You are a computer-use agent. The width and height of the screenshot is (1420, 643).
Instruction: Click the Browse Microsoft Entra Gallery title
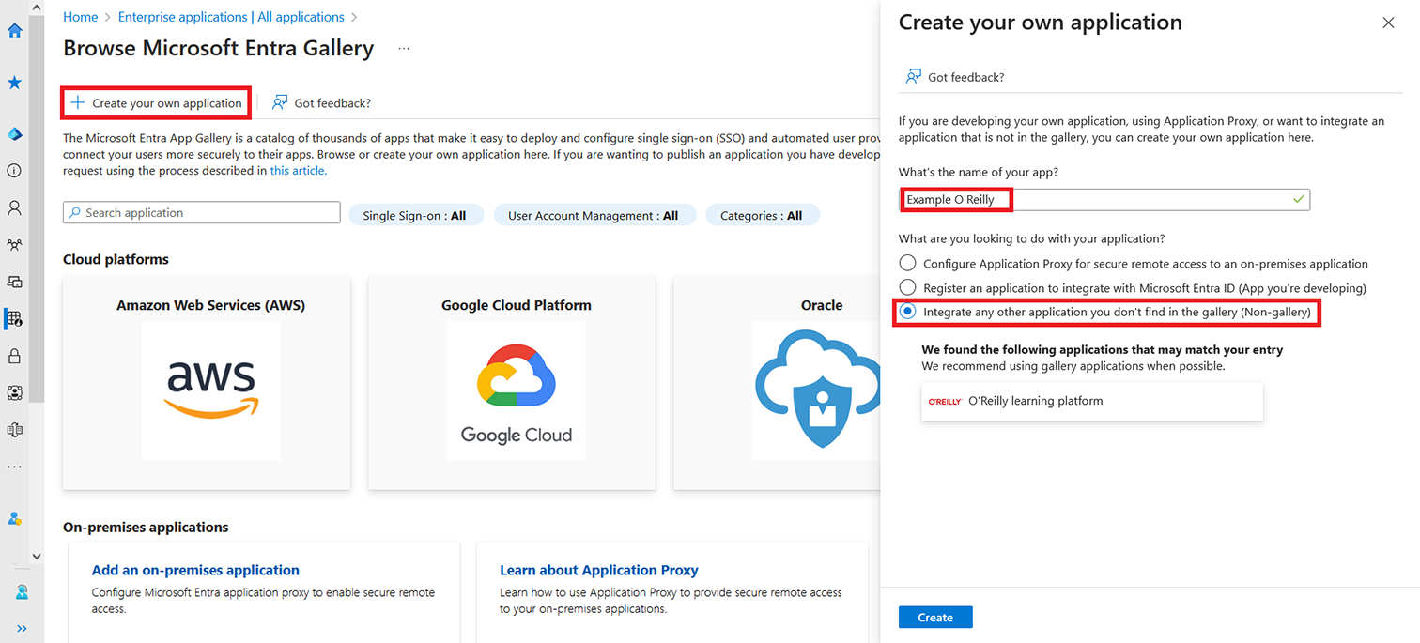click(x=219, y=48)
